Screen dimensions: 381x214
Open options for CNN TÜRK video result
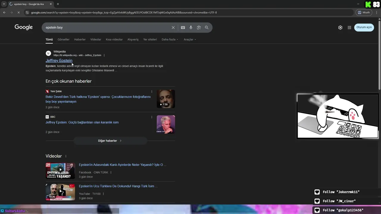pyautogui.click(x=111, y=172)
